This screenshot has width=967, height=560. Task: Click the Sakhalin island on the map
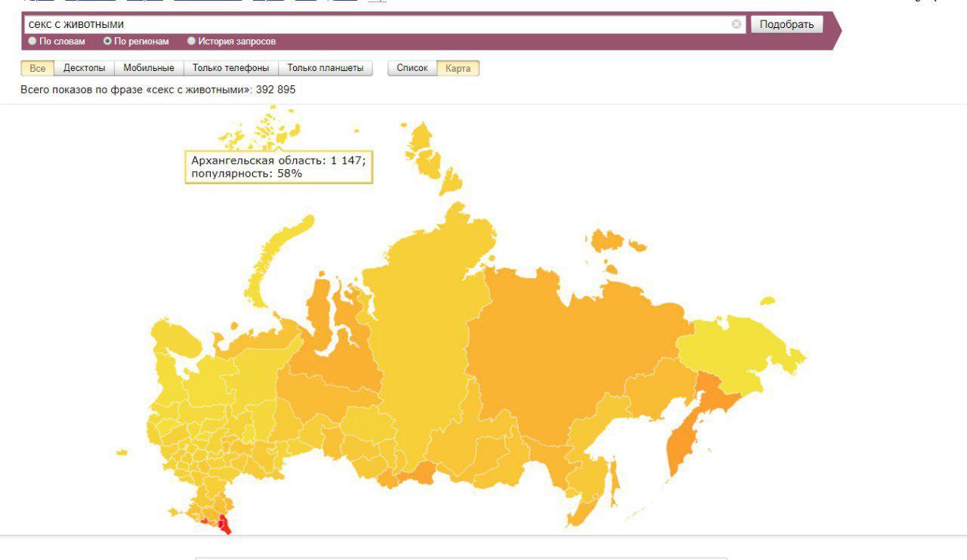[x=615, y=482]
